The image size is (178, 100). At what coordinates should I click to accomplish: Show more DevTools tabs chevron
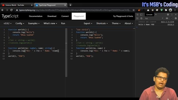point(156,14)
